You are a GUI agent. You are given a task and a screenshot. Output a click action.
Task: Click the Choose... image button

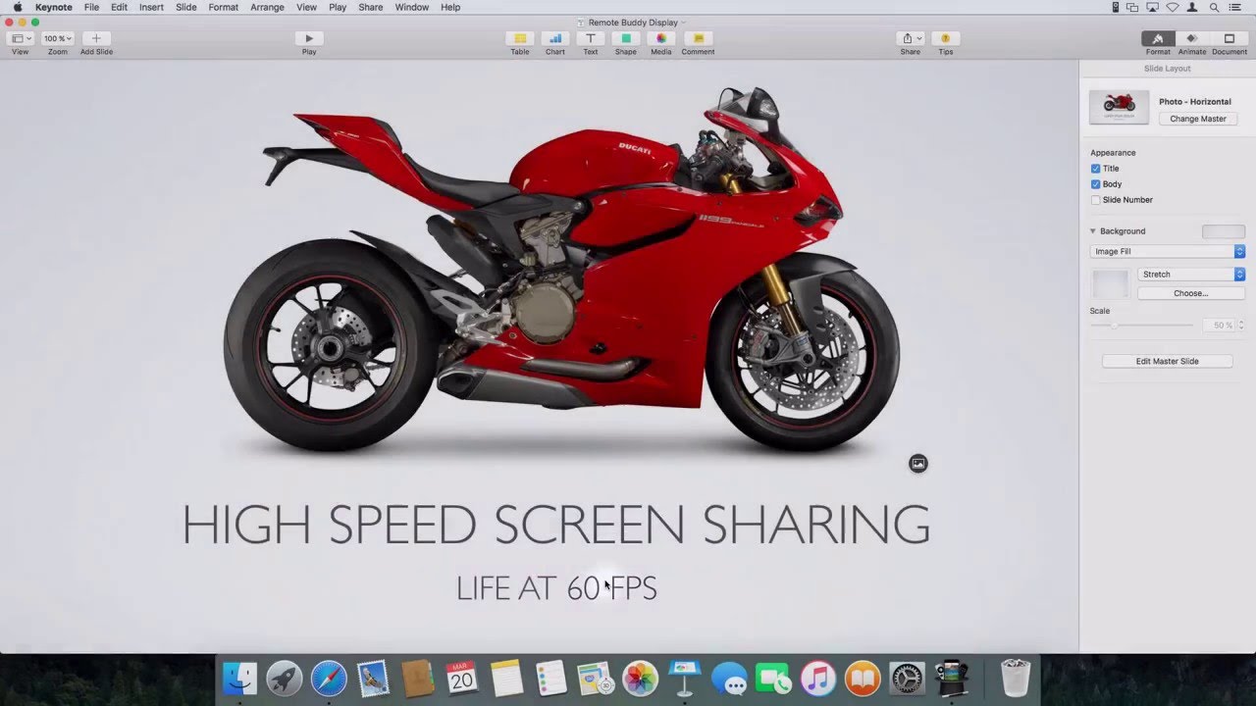1190,293
